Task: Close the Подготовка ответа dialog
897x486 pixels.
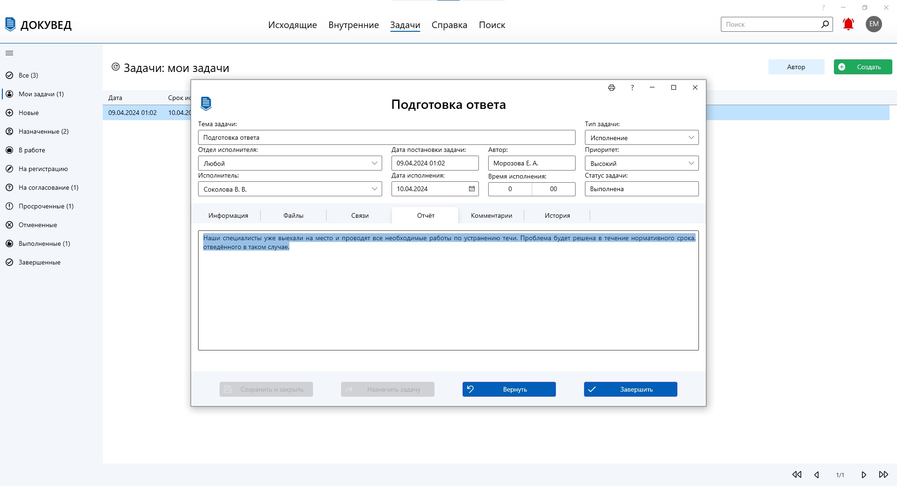Action: coord(695,88)
